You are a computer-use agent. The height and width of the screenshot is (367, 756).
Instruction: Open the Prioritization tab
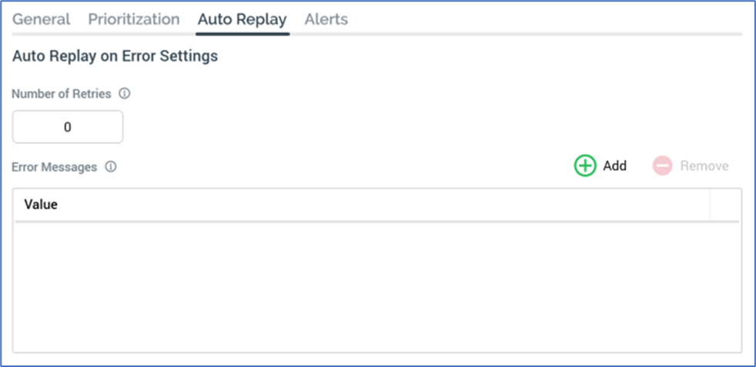tap(134, 19)
